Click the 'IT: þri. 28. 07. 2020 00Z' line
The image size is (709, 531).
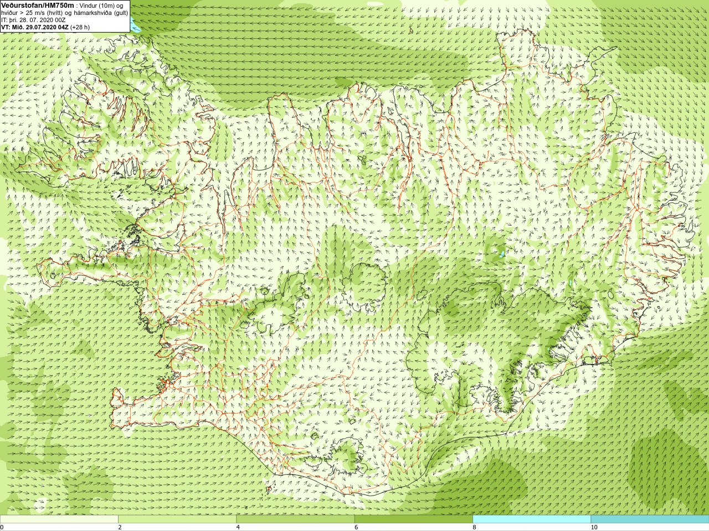(33, 19)
